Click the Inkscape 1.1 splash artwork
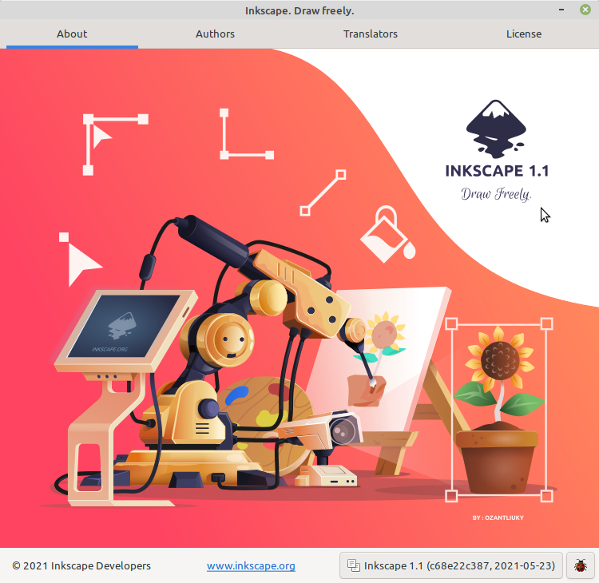This screenshot has width=599, height=583. (x=299, y=298)
